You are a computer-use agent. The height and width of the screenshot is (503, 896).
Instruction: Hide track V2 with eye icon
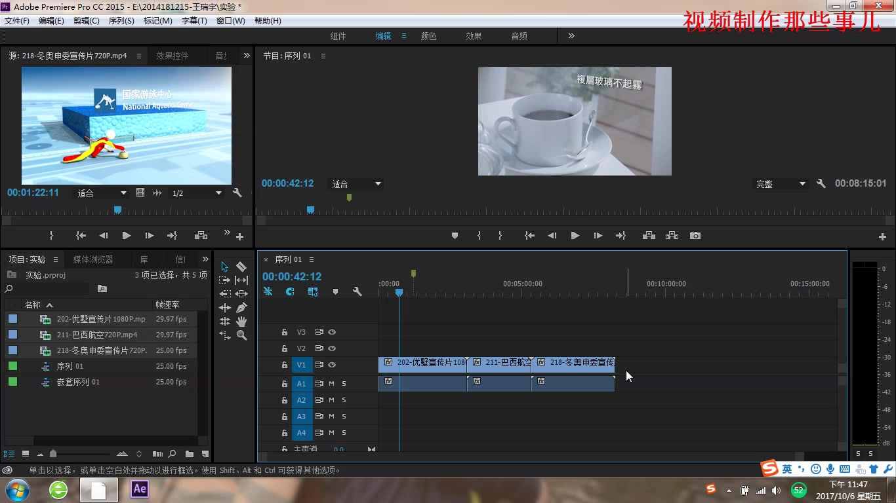coord(332,348)
